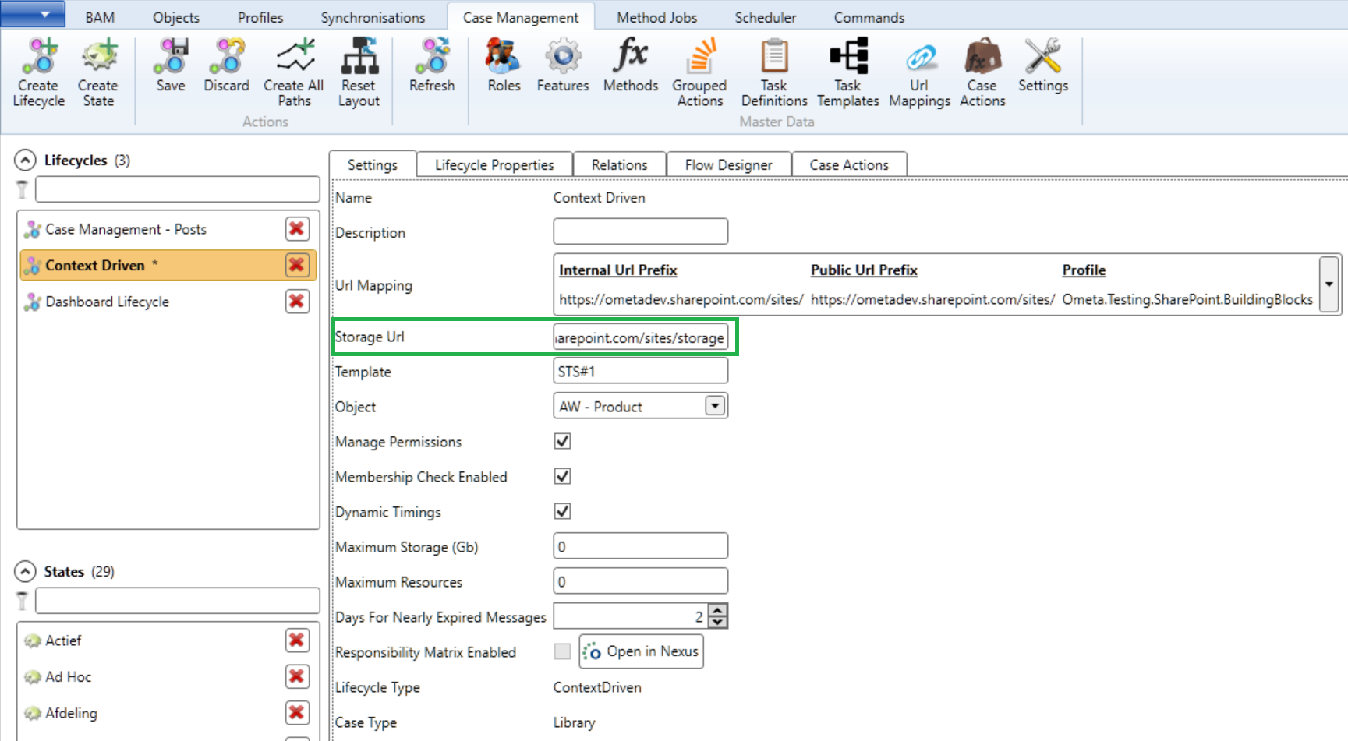The width and height of the screenshot is (1348, 741).
Task: Disable the Dynamic Timings checkbox
Action: [562, 512]
